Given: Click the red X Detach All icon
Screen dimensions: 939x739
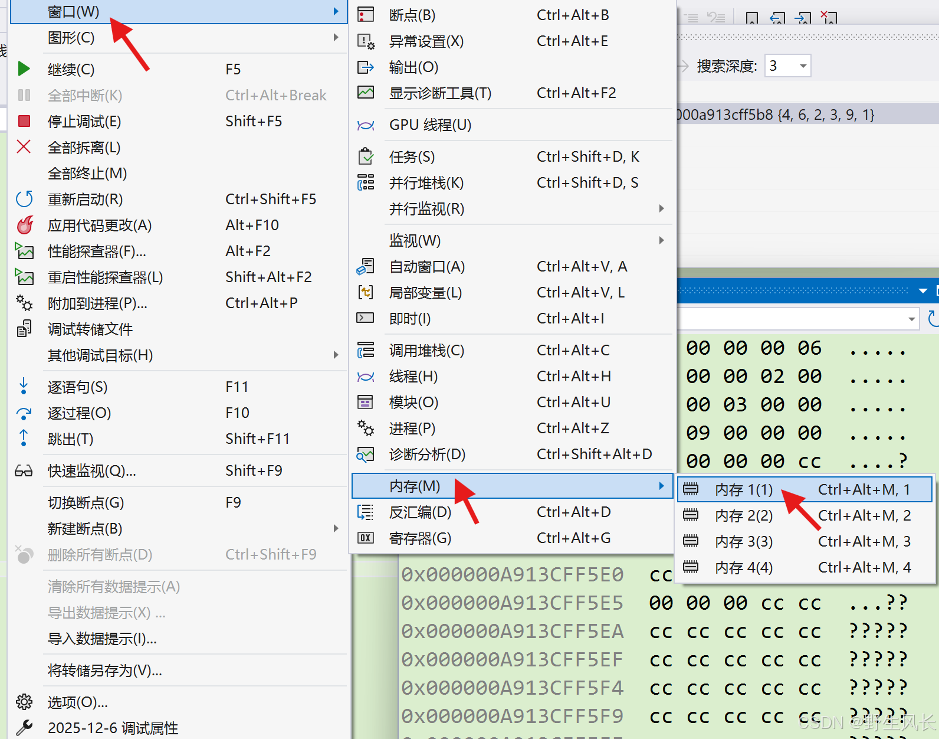Looking at the screenshot, I should tap(24, 147).
